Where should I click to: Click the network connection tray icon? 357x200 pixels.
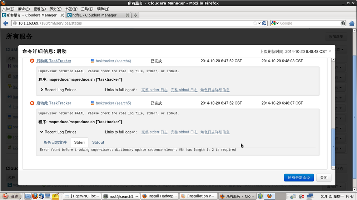tap(309, 196)
